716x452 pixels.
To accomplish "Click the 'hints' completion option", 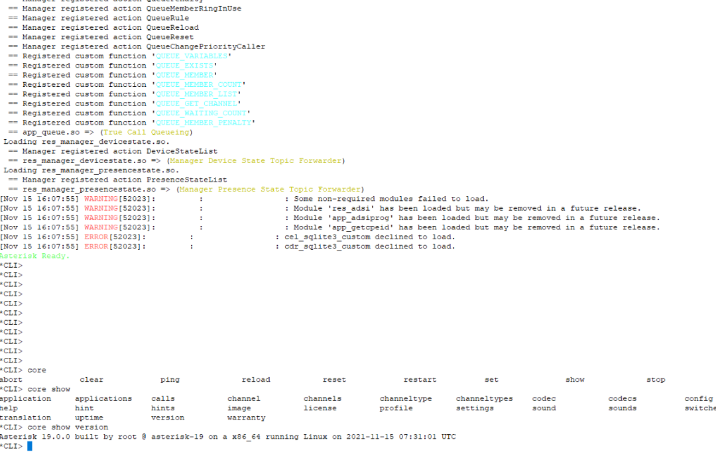I will [x=163, y=408].
